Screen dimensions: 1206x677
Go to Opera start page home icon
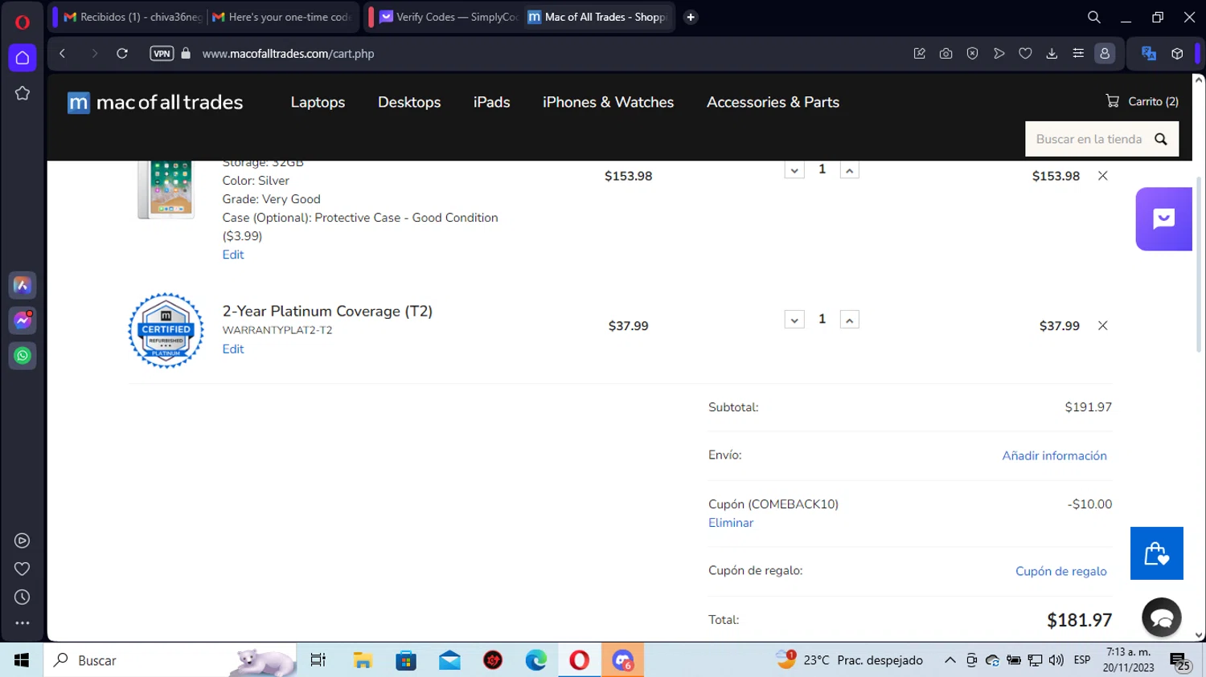[23, 58]
